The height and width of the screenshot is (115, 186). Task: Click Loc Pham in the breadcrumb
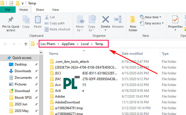coord(48,44)
